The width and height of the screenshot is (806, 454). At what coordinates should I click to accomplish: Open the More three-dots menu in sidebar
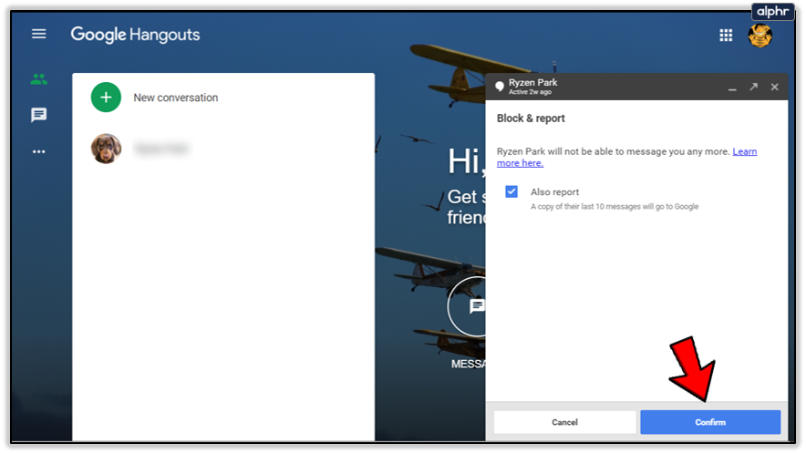[38, 151]
